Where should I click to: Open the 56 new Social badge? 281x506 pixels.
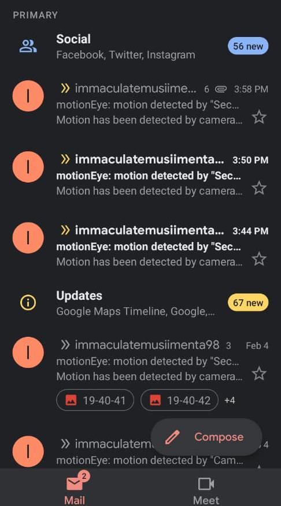click(248, 46)
